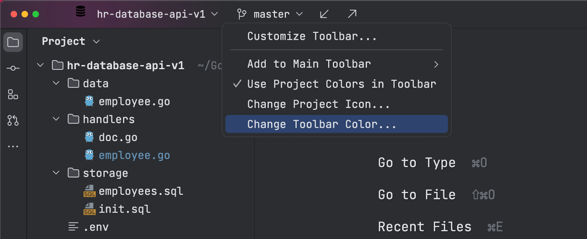Screen dimensions: 587x239
Task: Open the Pull Requests tool window icon
Action: (13, 120)
